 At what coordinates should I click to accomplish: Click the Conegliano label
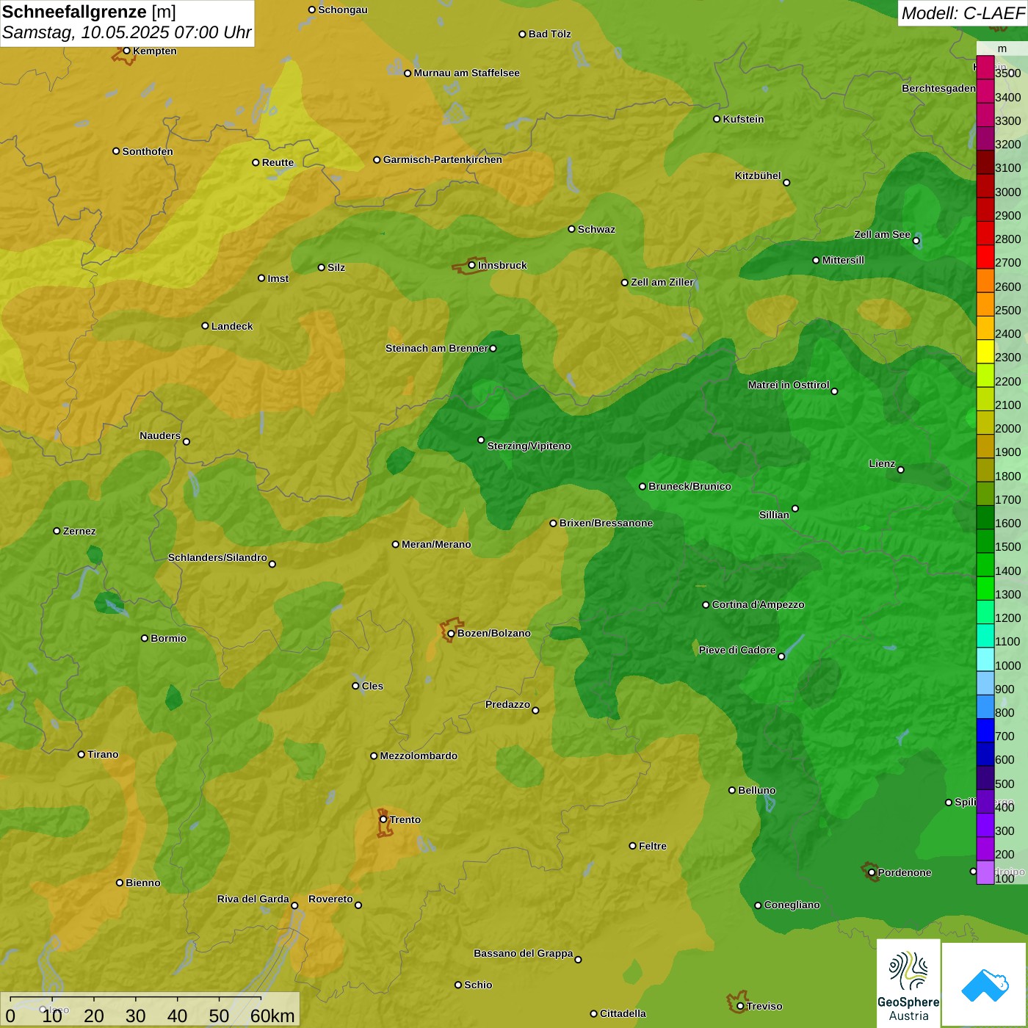pyautogui.click(x=792, y=905)
